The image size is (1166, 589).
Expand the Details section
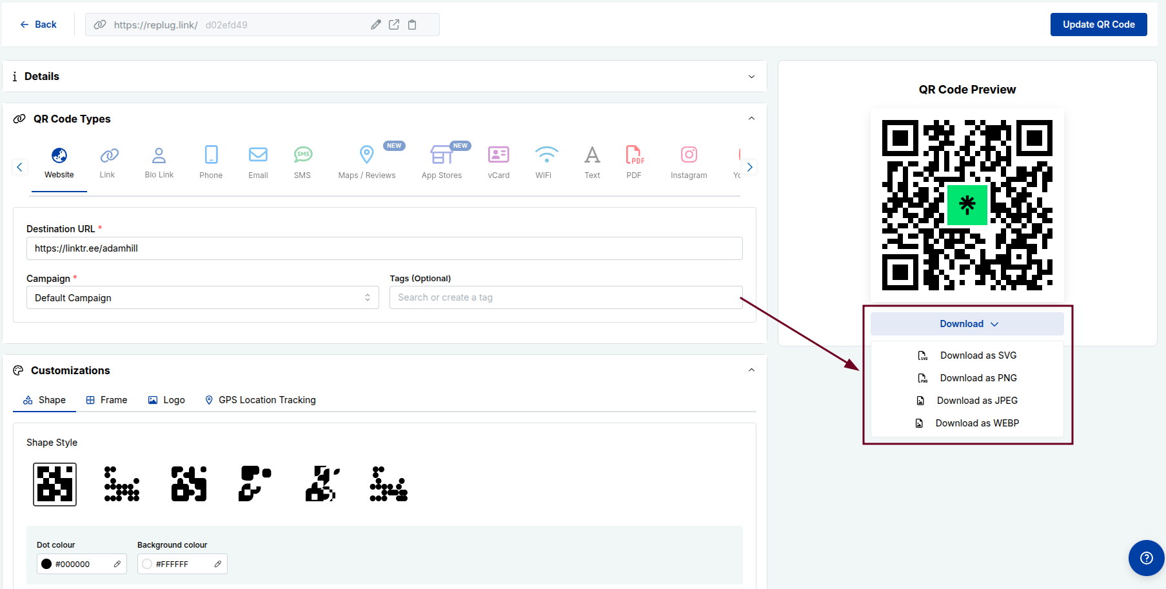point(751,77)
